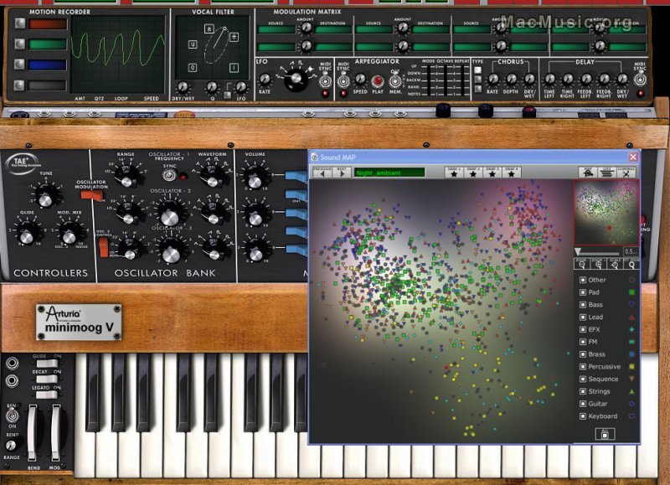Toggle the EFX sound type checkbox

(x=582, y=329)
